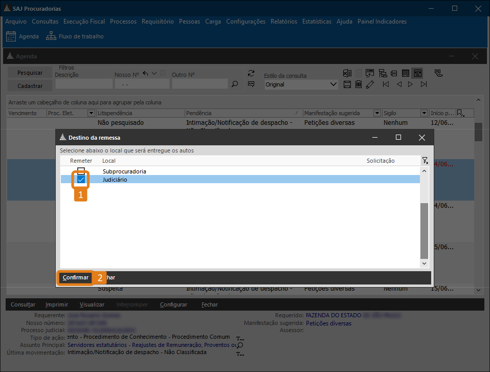Click the Pesquisar button
Image resolution: width=490 pixels, height=372 pixels.
point(30,73)
